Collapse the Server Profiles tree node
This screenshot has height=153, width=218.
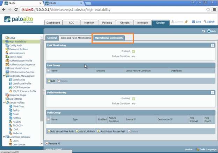[3, 102]
